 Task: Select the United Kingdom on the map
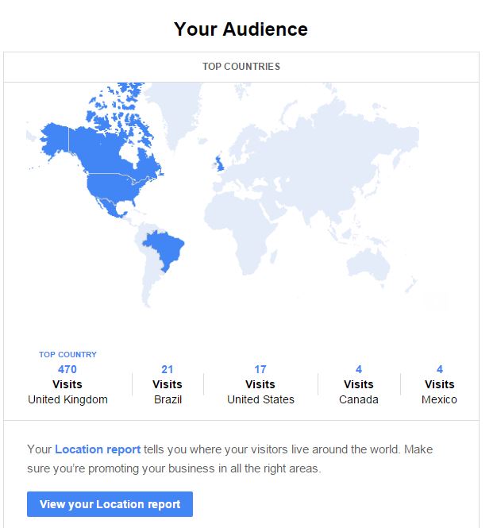(220, 164)
